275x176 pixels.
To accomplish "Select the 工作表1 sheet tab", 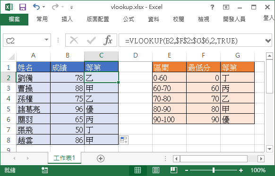I will 64,158.
